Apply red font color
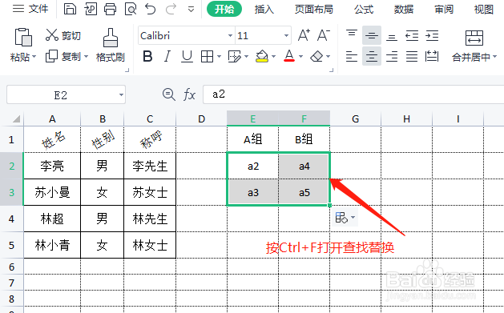The height and width of the screenshot is (313, 504). pyautogui.click(x=289, y=57)
